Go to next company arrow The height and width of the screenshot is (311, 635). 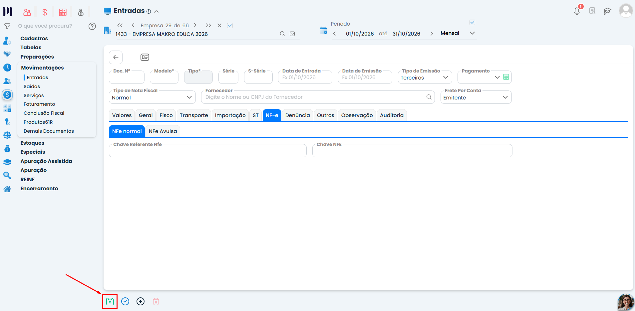click(x=195, y=25)
